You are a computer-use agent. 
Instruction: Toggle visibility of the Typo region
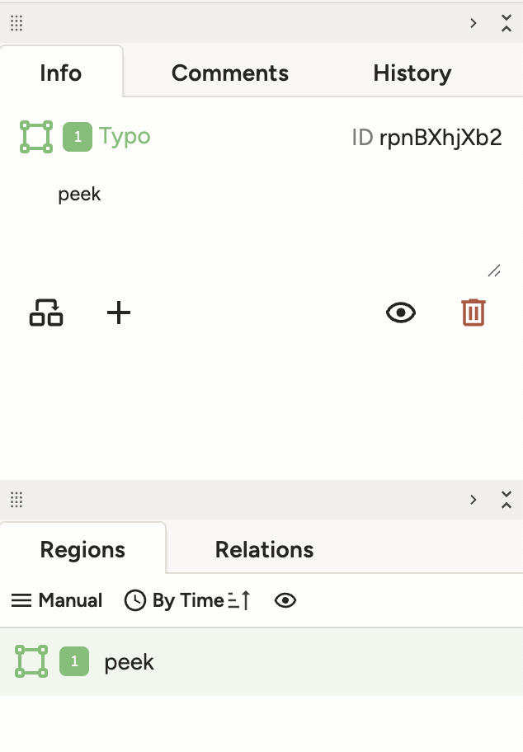tap(401, 313)
